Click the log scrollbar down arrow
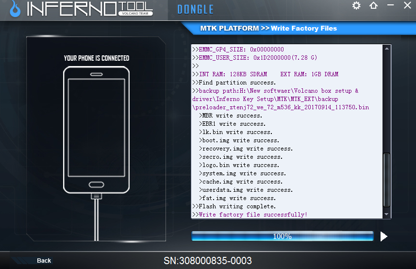The height and width of the screenshot is (269, 416). tap(386, 214)
